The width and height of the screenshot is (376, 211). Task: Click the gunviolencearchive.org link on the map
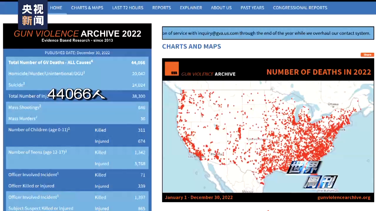pyautogui.click(x=344, y=198)
